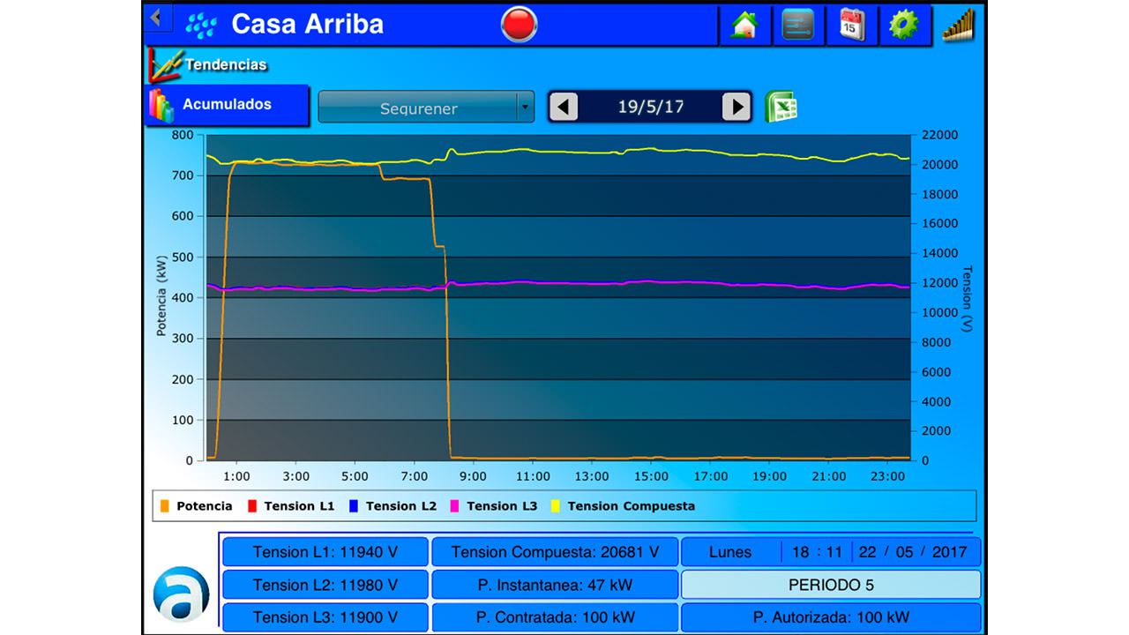Switch to the Acumulados tab

point(227,105)
